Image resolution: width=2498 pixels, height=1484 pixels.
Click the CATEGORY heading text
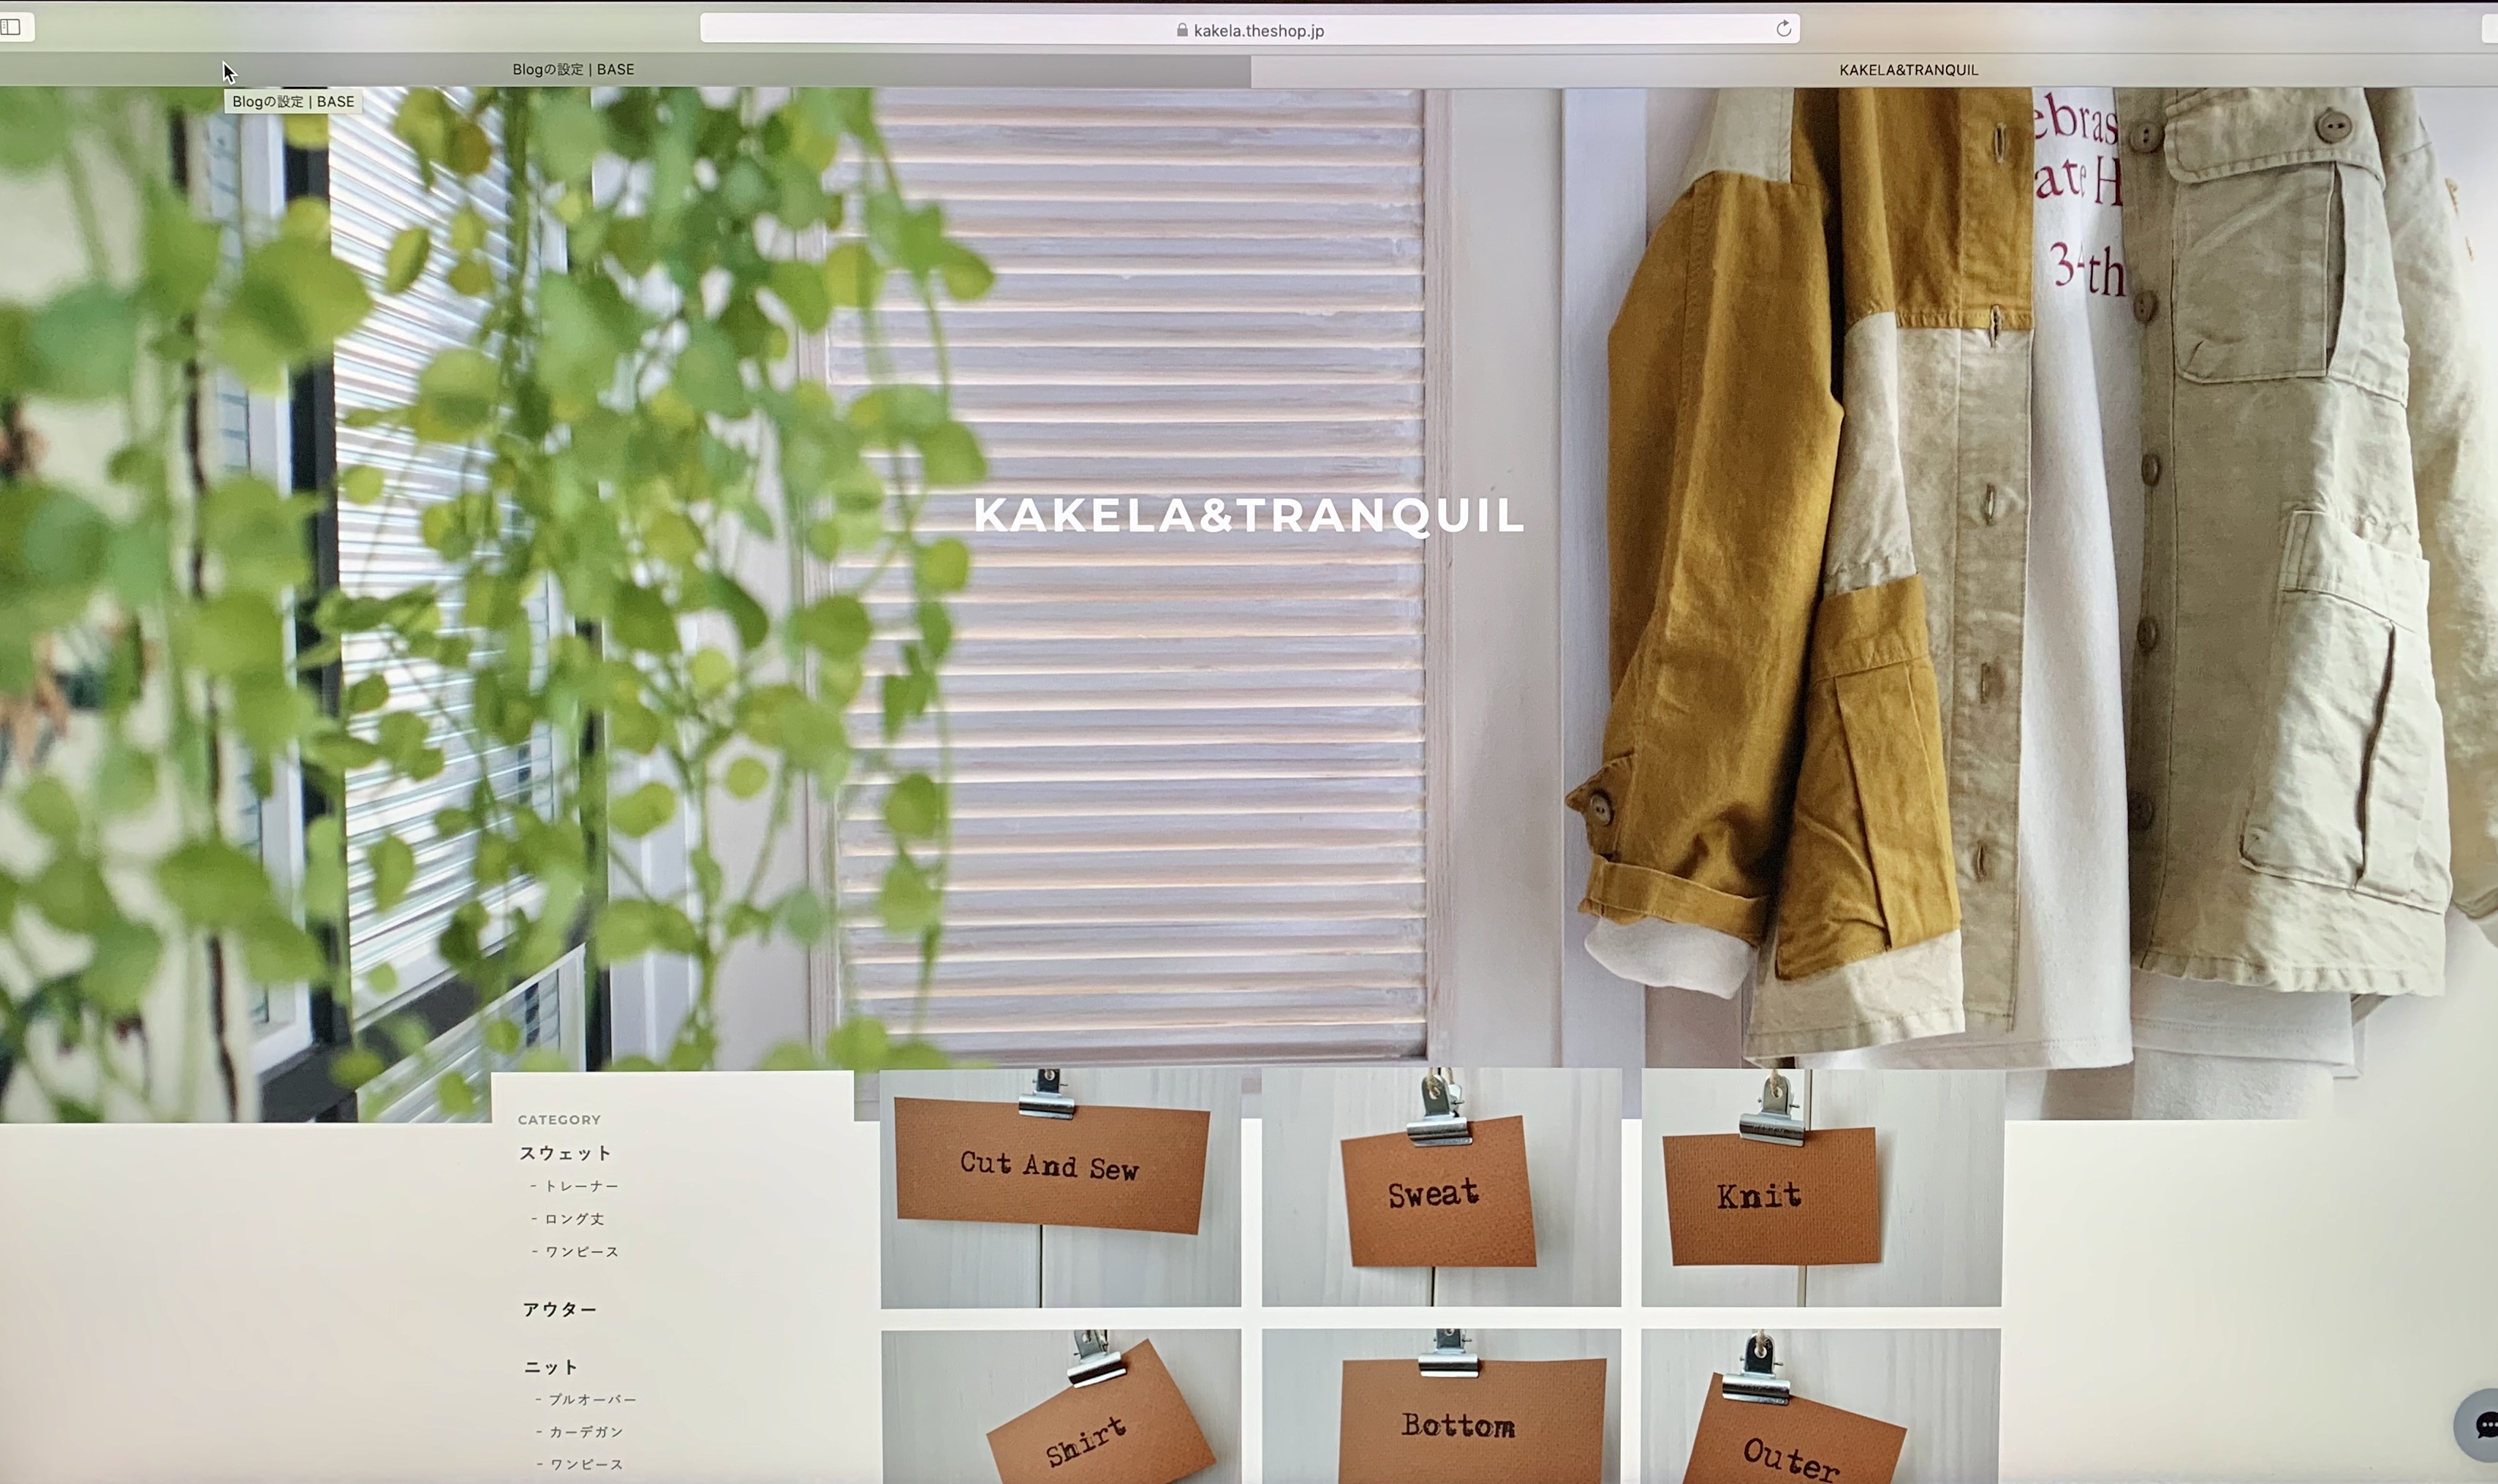click(x=559, y=1120)
